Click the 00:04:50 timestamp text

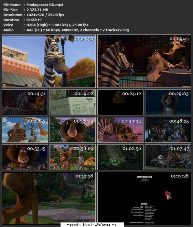pos(83,39)
